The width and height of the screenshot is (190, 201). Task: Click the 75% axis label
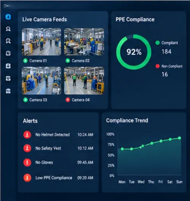click(111, 145)
